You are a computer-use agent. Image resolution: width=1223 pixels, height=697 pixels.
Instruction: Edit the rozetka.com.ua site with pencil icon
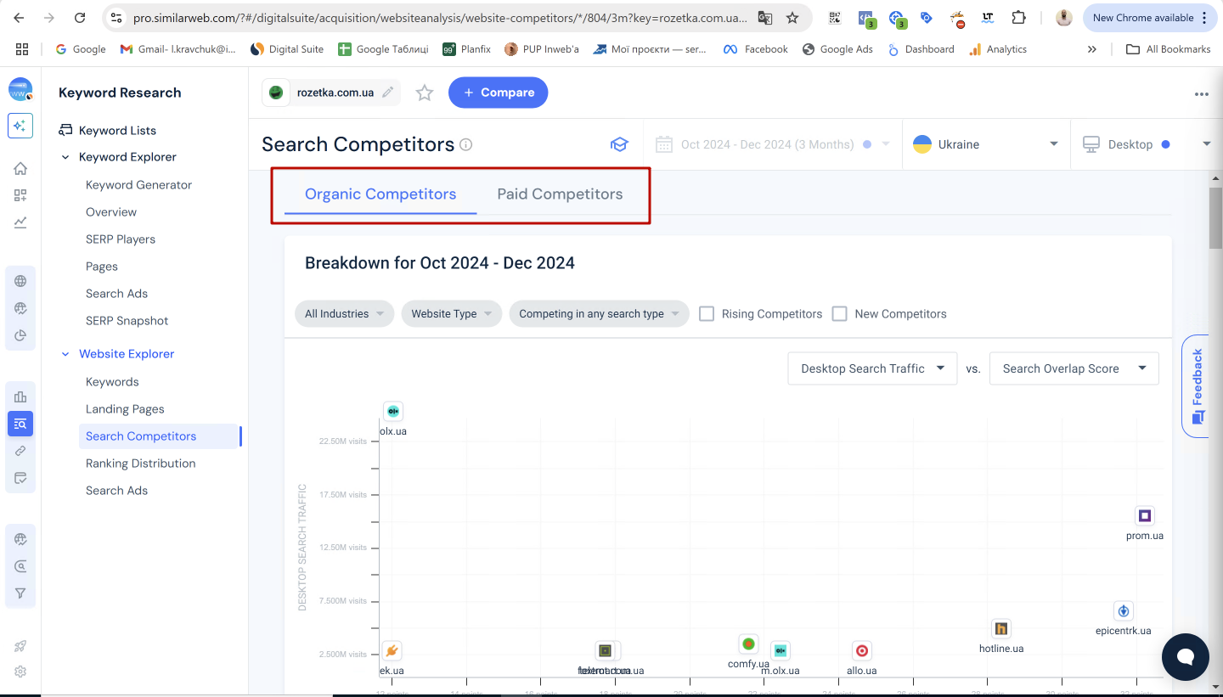tap(388, 93)
